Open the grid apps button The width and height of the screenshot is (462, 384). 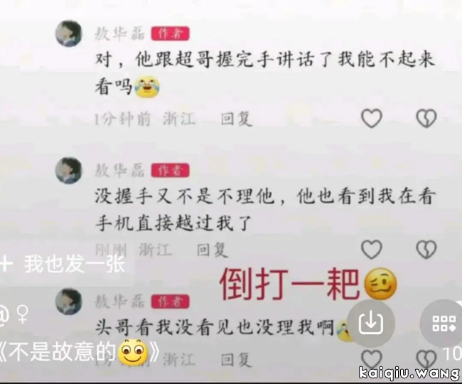444,324
